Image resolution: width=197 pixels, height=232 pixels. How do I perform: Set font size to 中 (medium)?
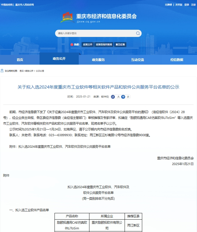[x=123, y=97]
